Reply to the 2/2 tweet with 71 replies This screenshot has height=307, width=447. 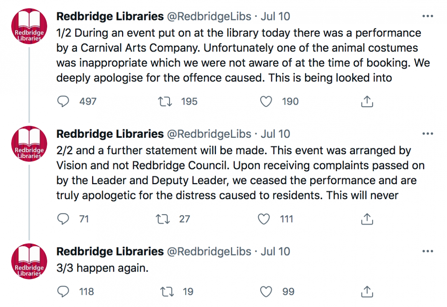point(63,219)
